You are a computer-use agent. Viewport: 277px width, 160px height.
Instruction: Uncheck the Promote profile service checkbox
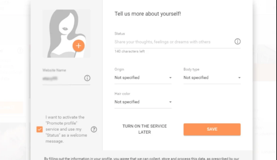[x=39, y=129]
